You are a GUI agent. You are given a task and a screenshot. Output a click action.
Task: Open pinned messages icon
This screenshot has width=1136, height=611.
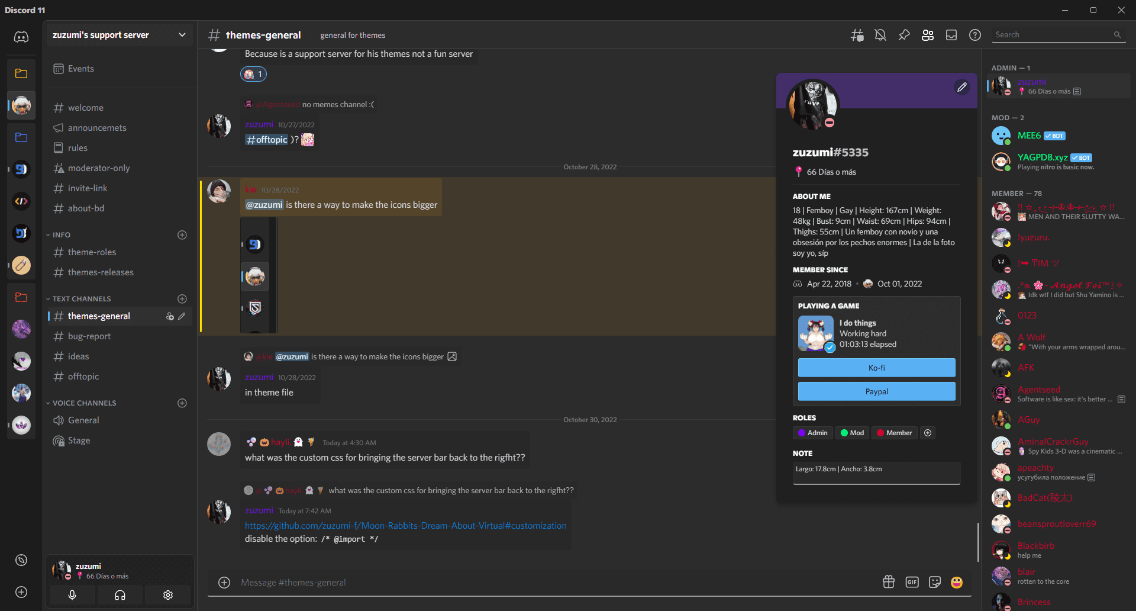click(904, 36)
